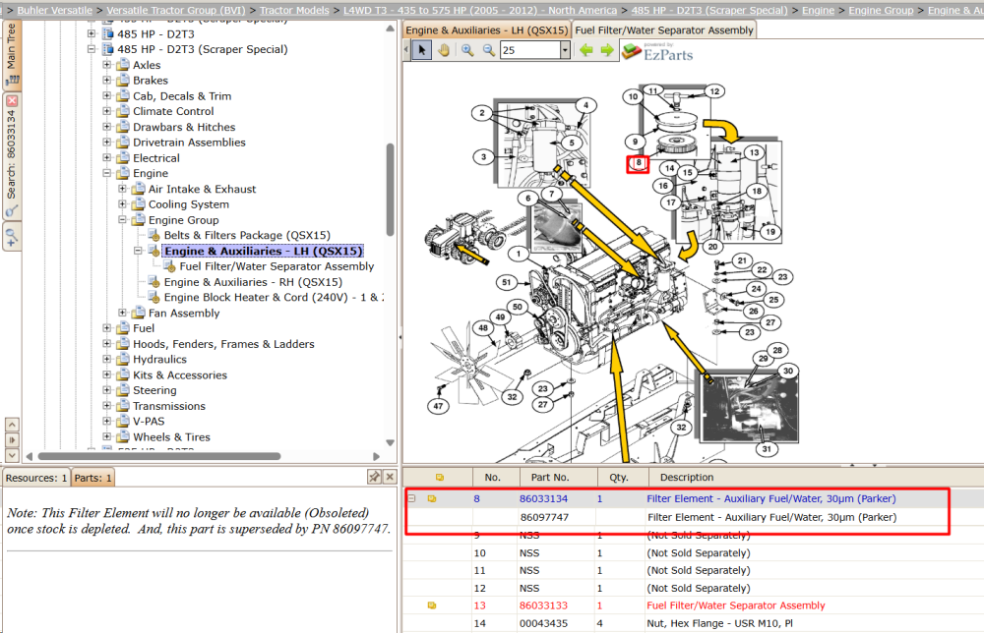Click the note icon in row 8

pos(432,499)
